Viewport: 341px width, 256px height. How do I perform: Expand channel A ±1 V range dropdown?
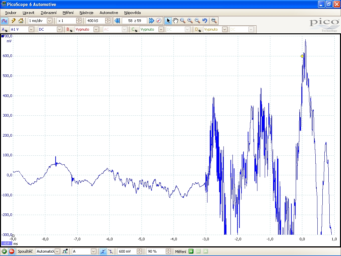(31, 29)
